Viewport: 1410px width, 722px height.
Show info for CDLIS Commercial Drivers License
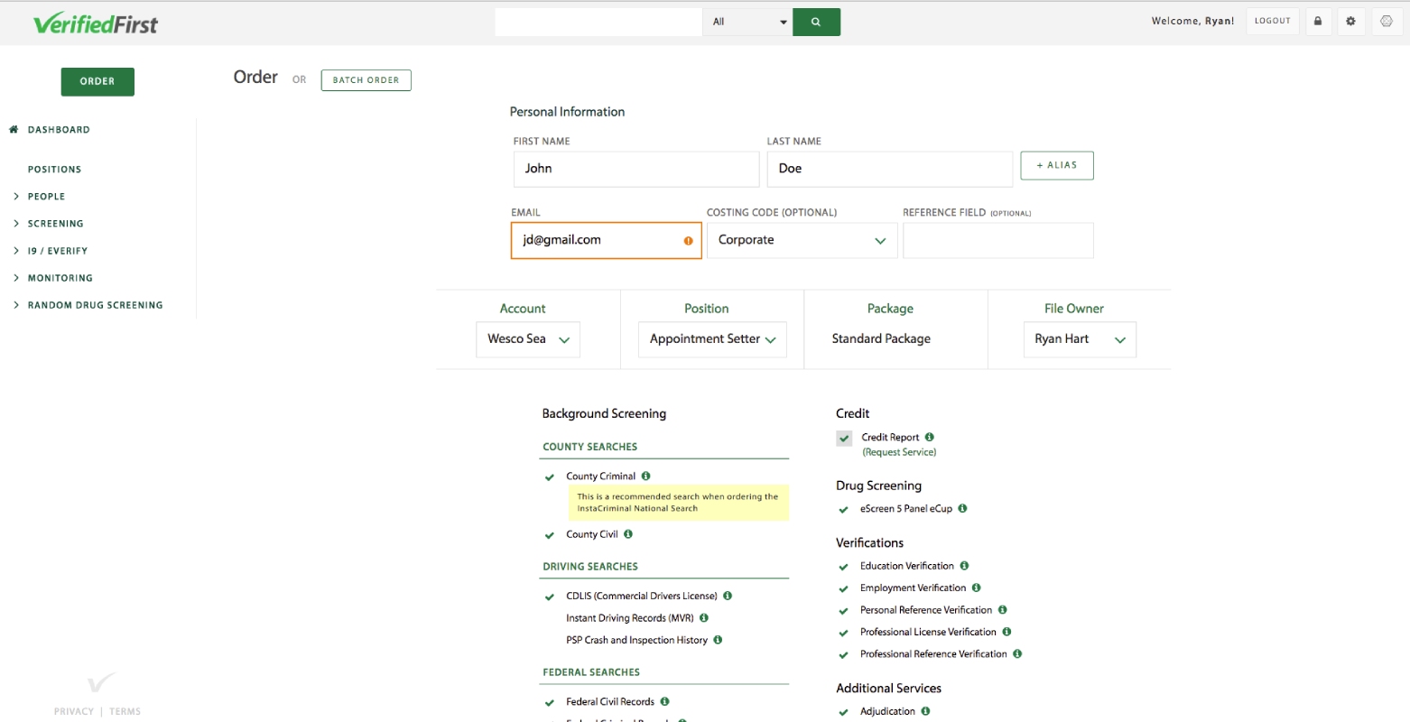click(728, 596)
